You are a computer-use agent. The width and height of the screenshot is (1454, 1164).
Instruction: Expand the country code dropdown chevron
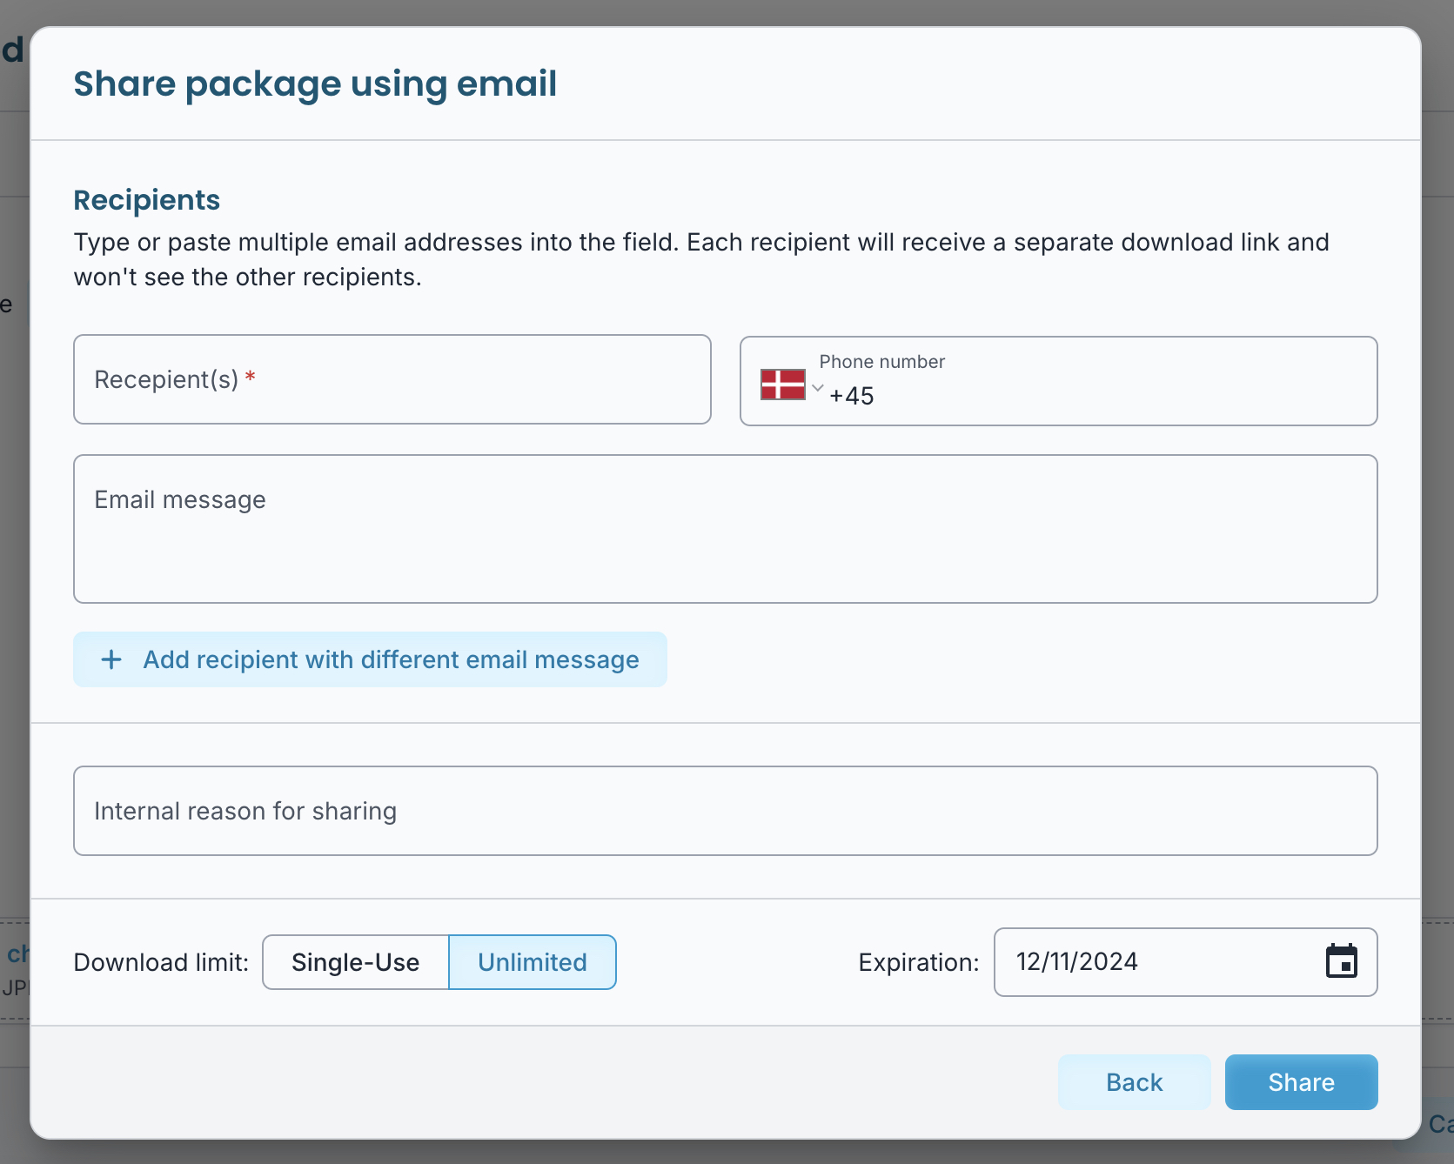pyautogui.click(x=817, y=388)
